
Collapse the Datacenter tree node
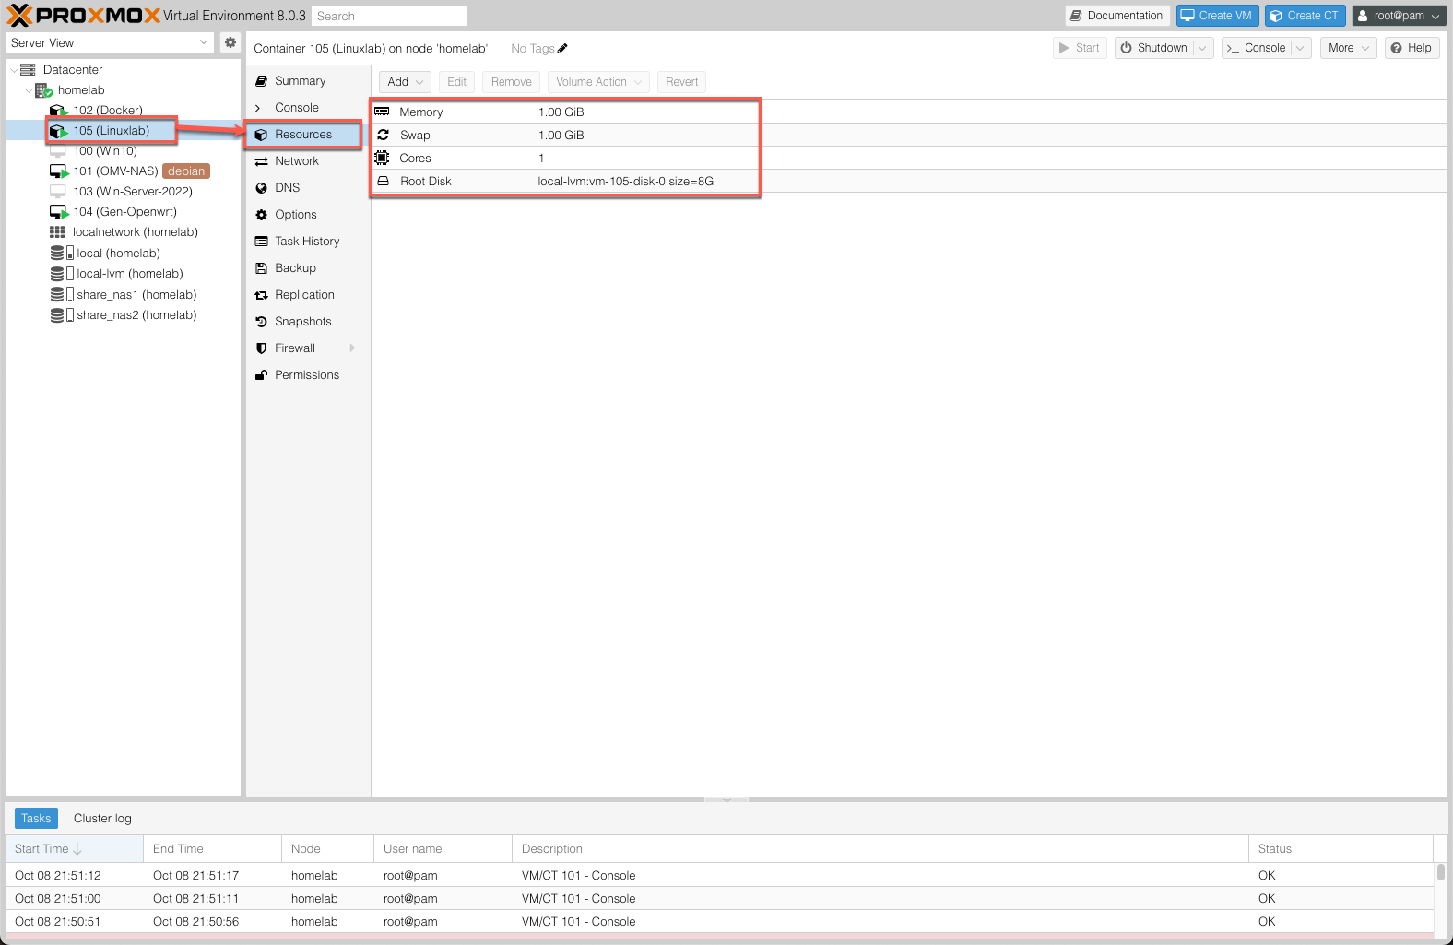13,70
